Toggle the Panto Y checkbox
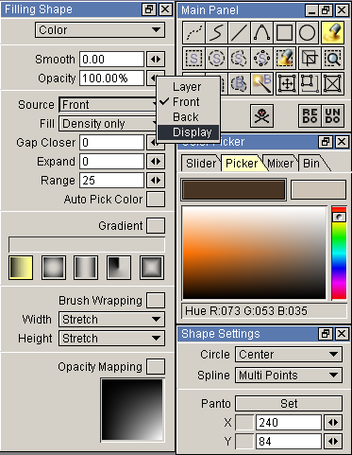This screenshot has width=352, height=455. tap(244, 442)
